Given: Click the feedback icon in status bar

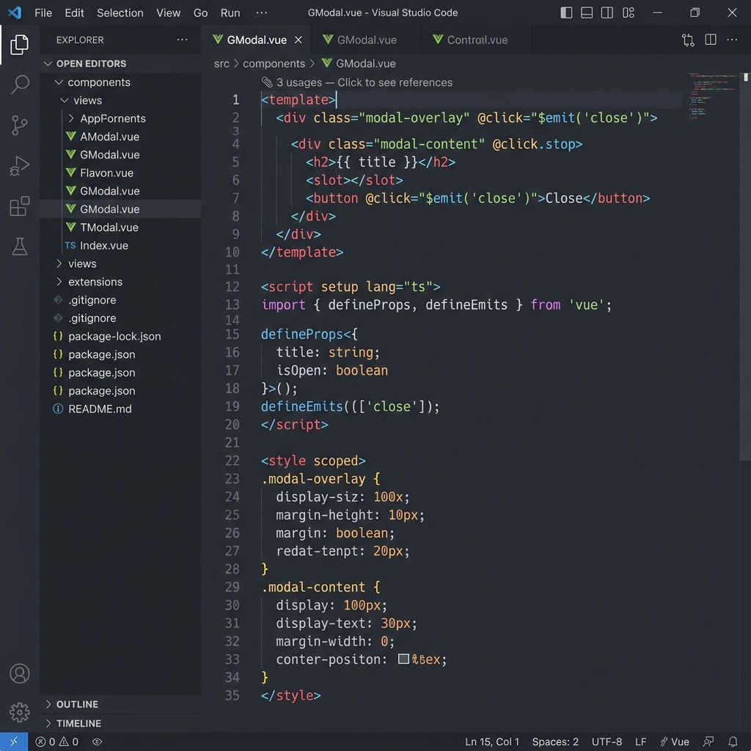Looking at the screenshot, I should (708, 741).
